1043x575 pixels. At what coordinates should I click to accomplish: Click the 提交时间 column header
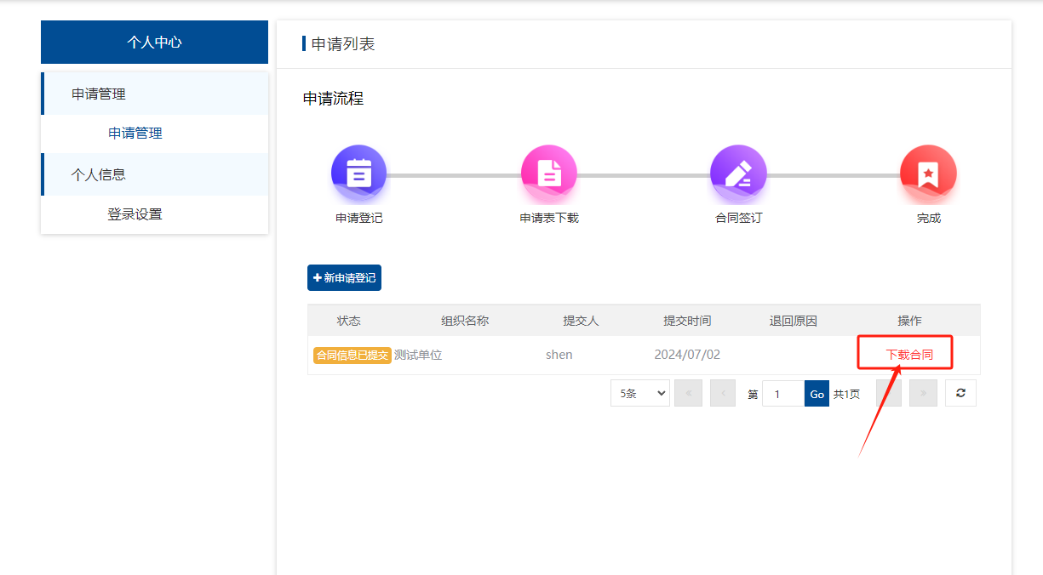pos(687,321)
